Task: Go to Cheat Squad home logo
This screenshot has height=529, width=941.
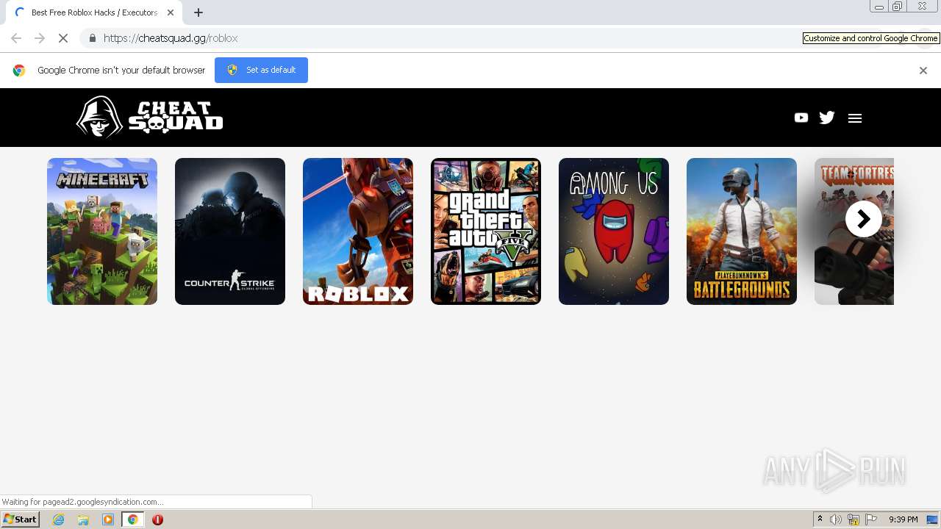Action: point(149,118)
